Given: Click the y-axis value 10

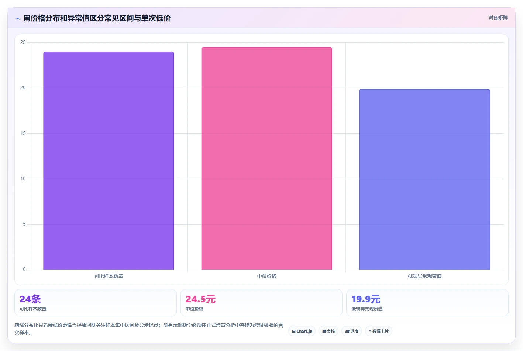Looking at the screenshot, I should [23, 179].
